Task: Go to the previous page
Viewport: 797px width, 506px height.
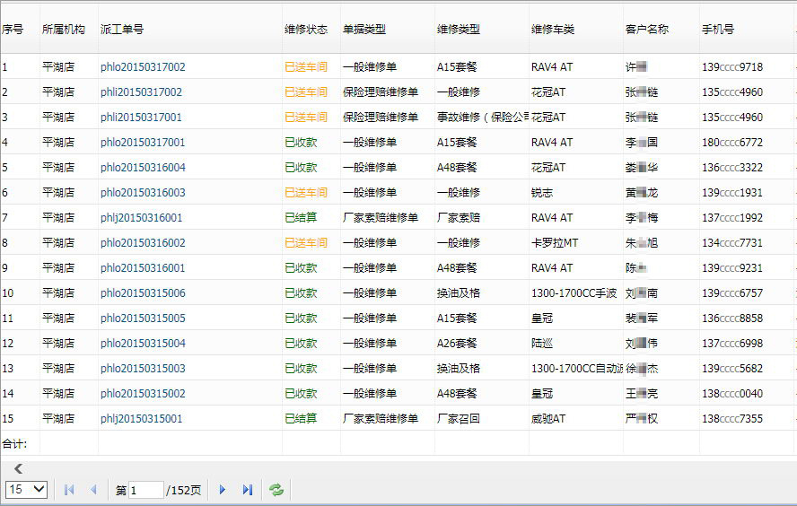Action: [93, 490]
